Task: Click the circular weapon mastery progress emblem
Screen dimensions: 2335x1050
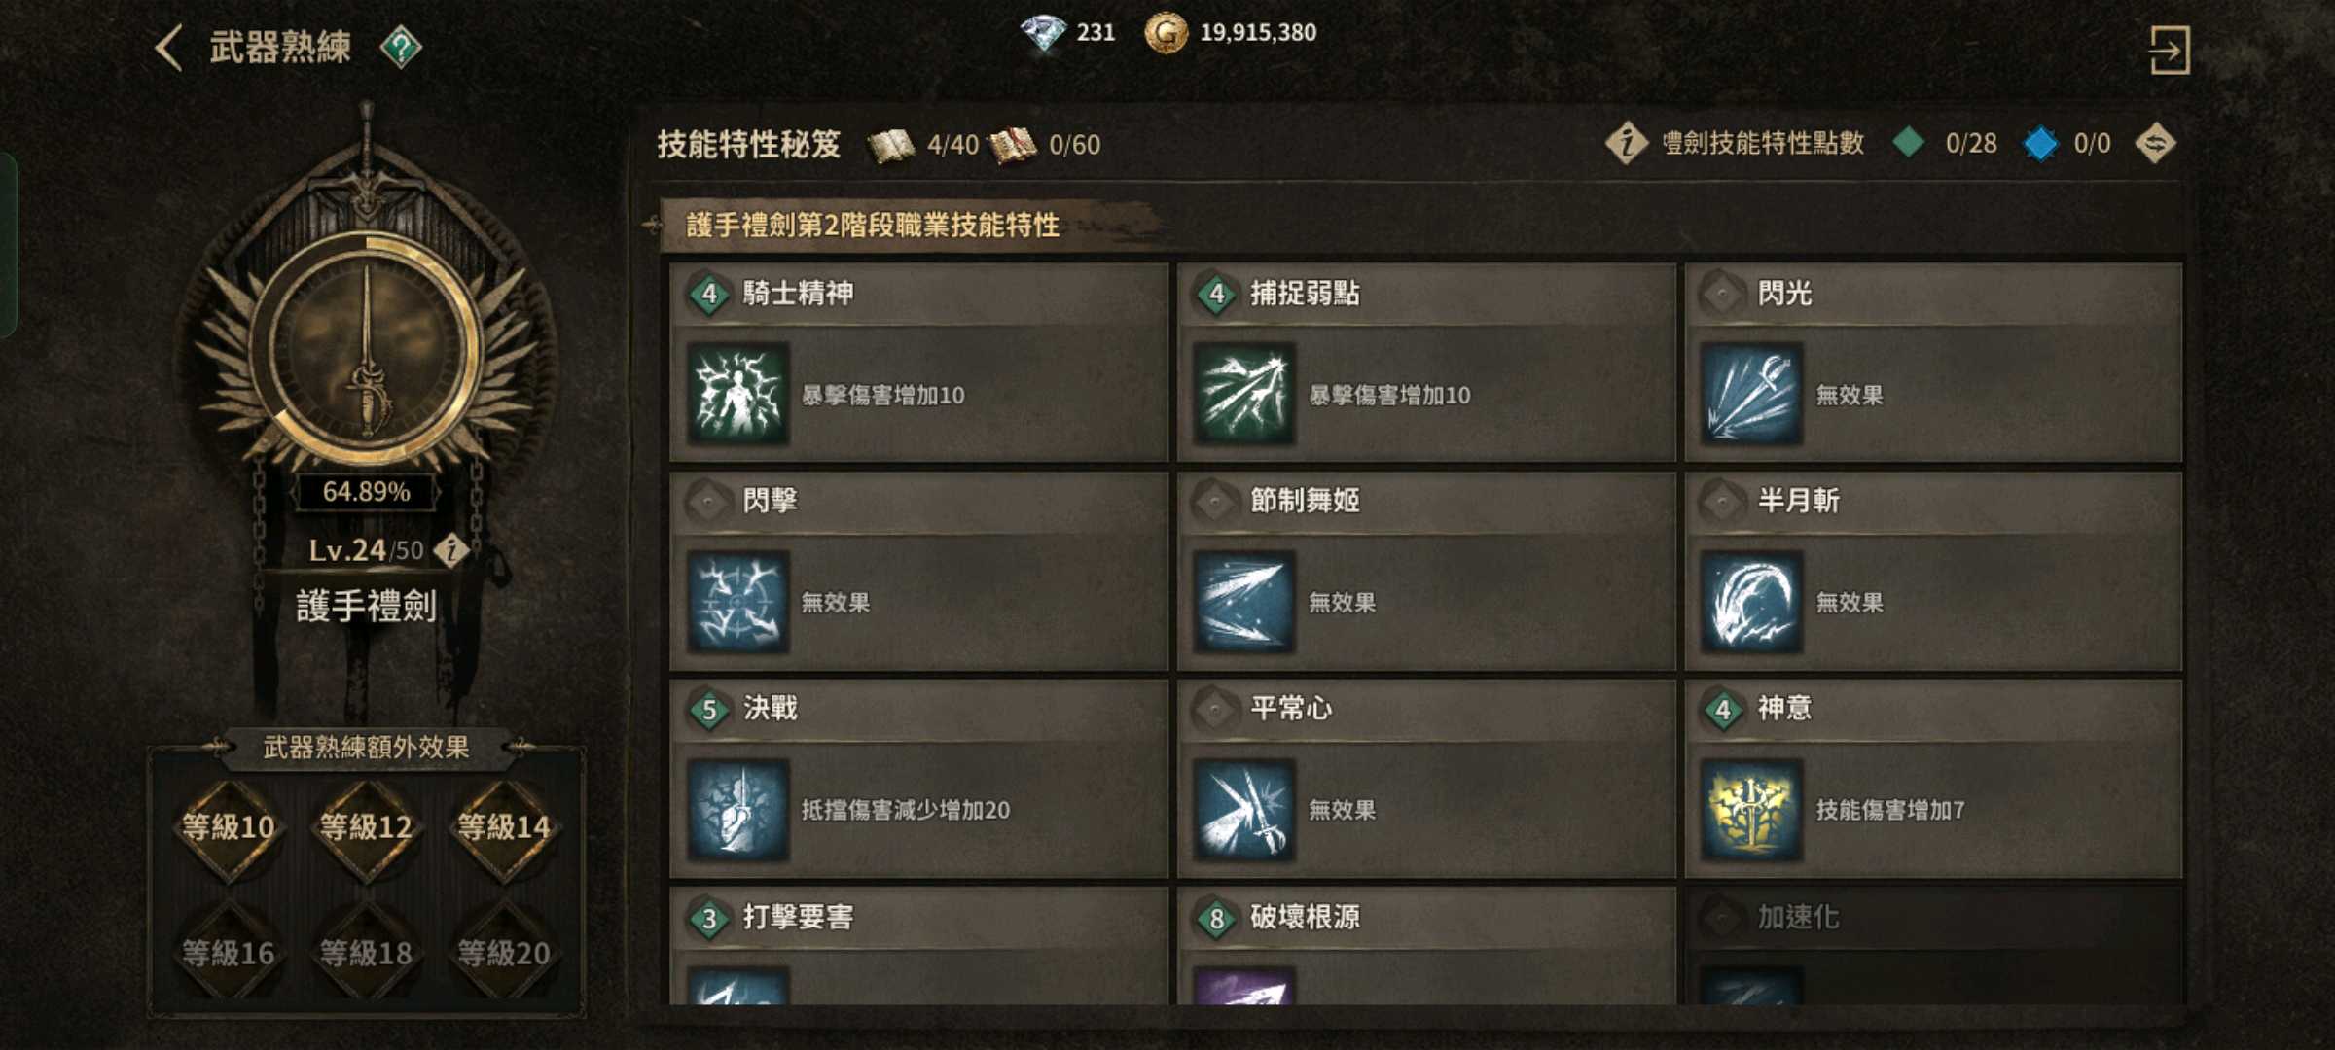Action: click(366, 347)
